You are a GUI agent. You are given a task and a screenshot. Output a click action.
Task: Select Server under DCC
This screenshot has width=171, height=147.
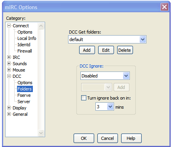pyautogui.click(x=24, y=102)
